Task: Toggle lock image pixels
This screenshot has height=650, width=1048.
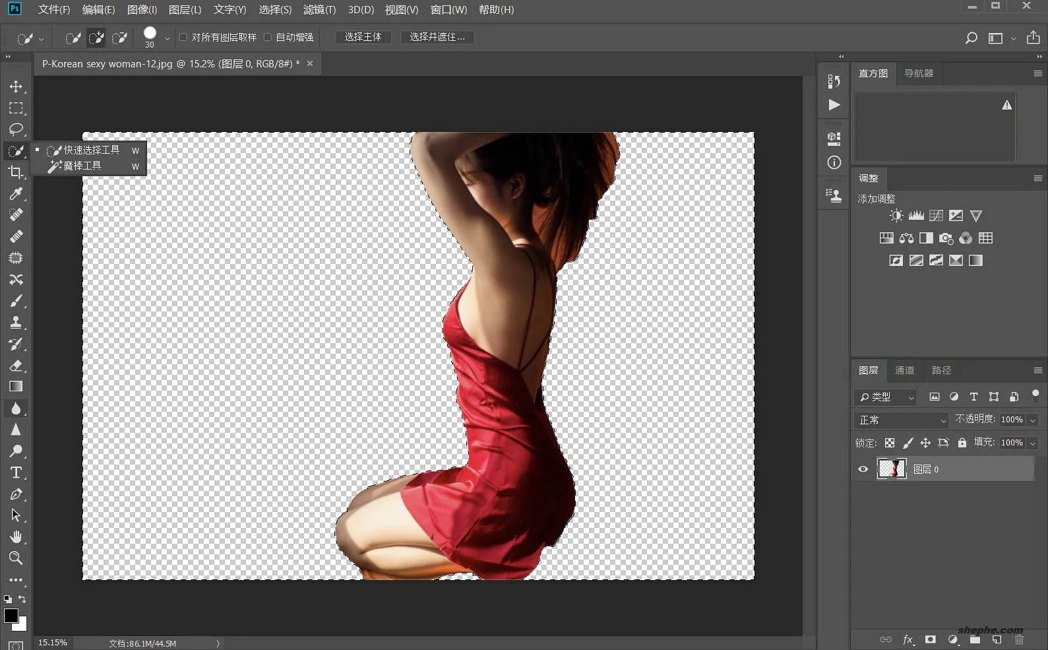Action: pos(908,443)
